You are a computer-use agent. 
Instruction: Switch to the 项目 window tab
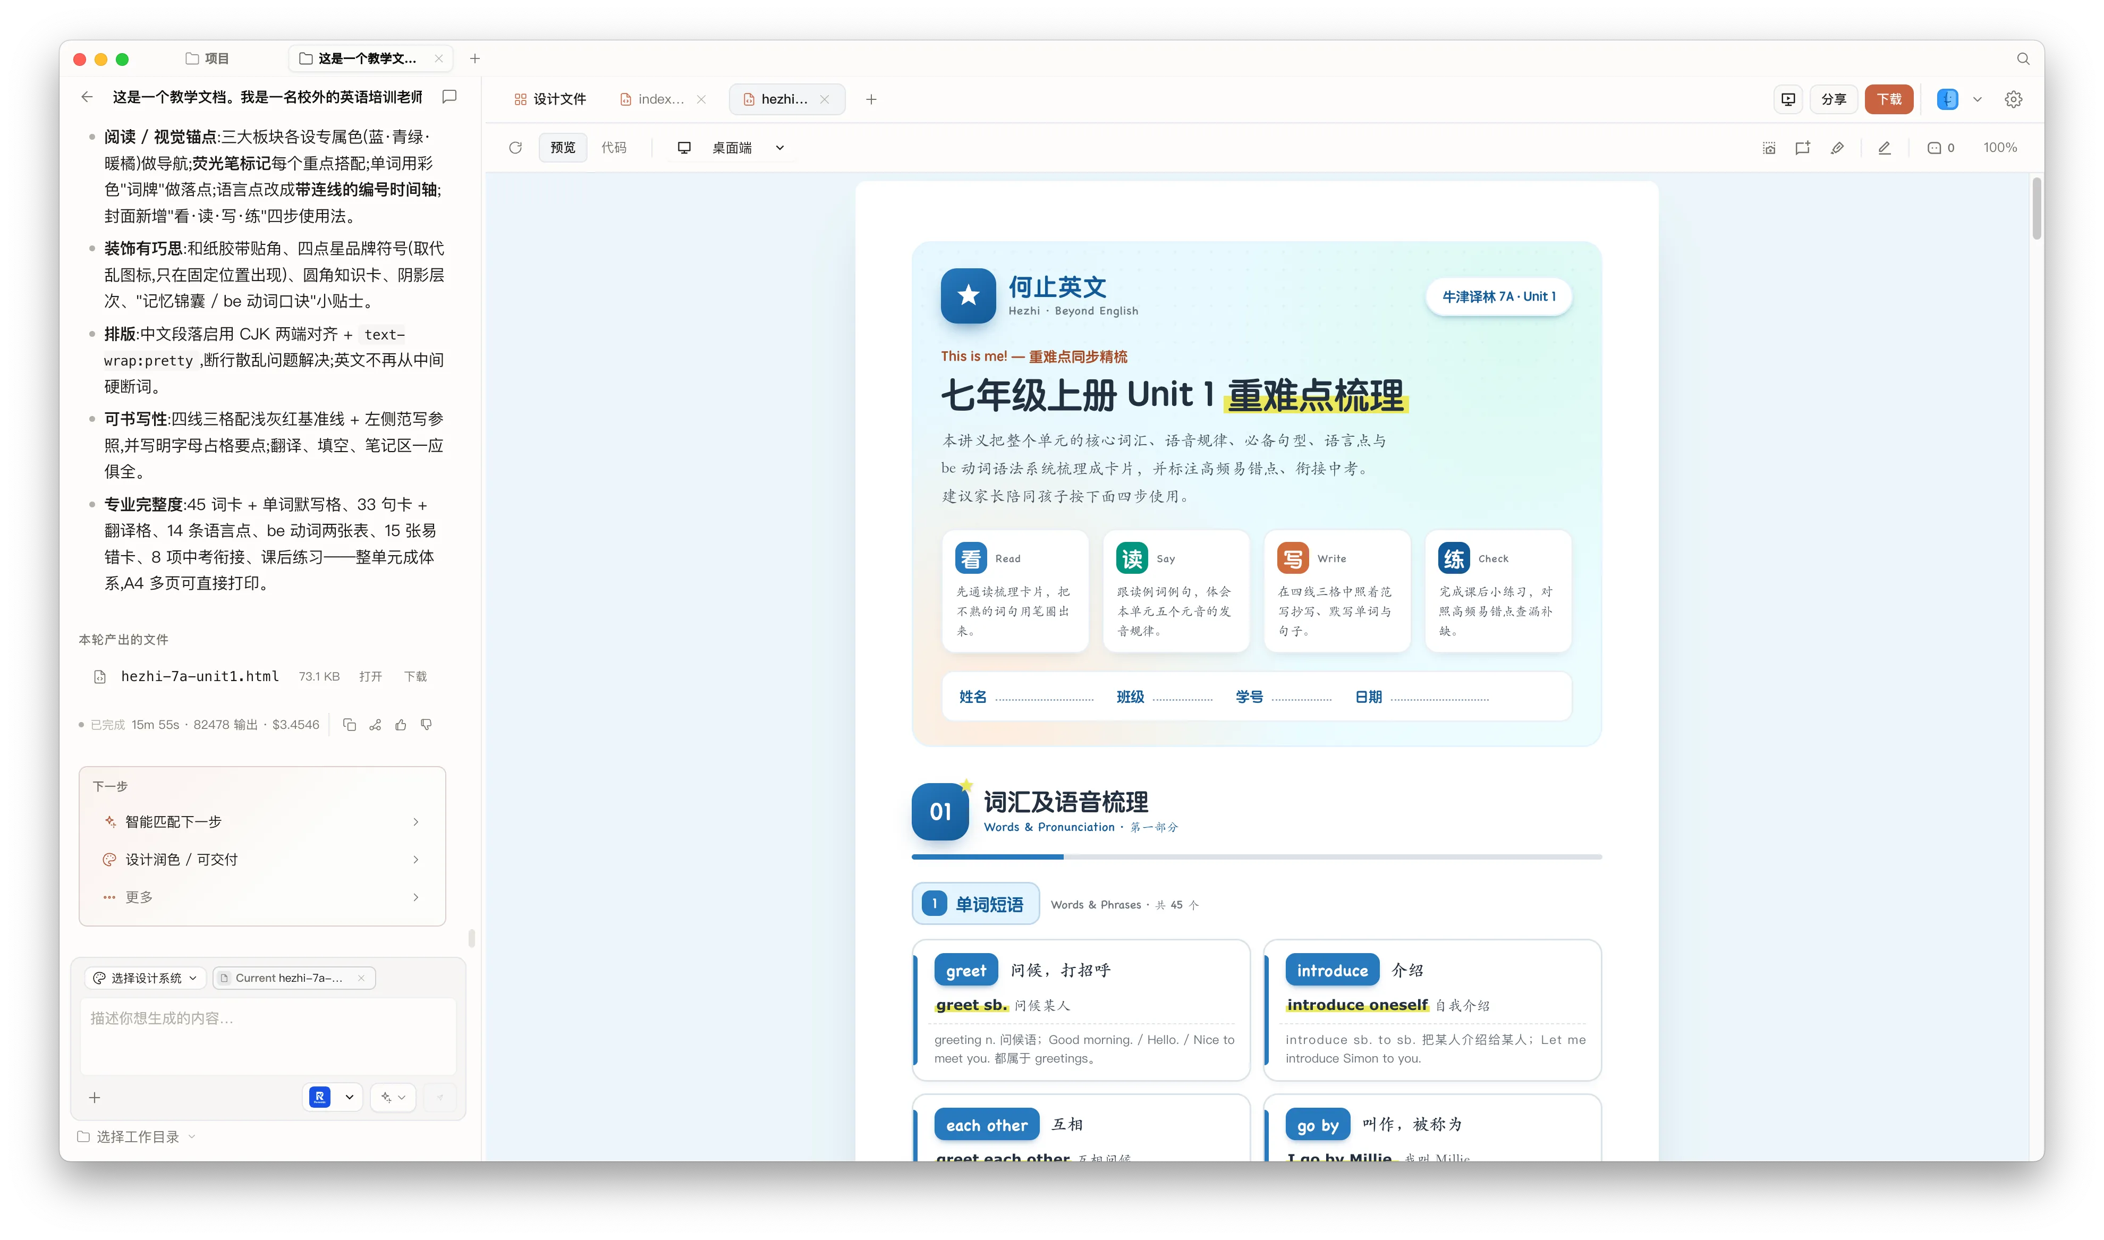tap(207, 58)
